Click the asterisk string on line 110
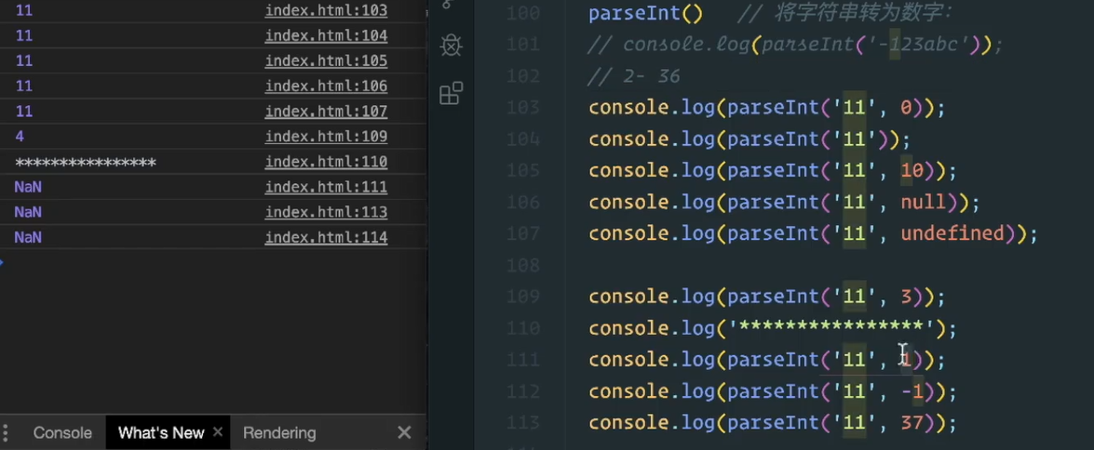The height and width of the screenshot is (450, 1094). [831, 327]
